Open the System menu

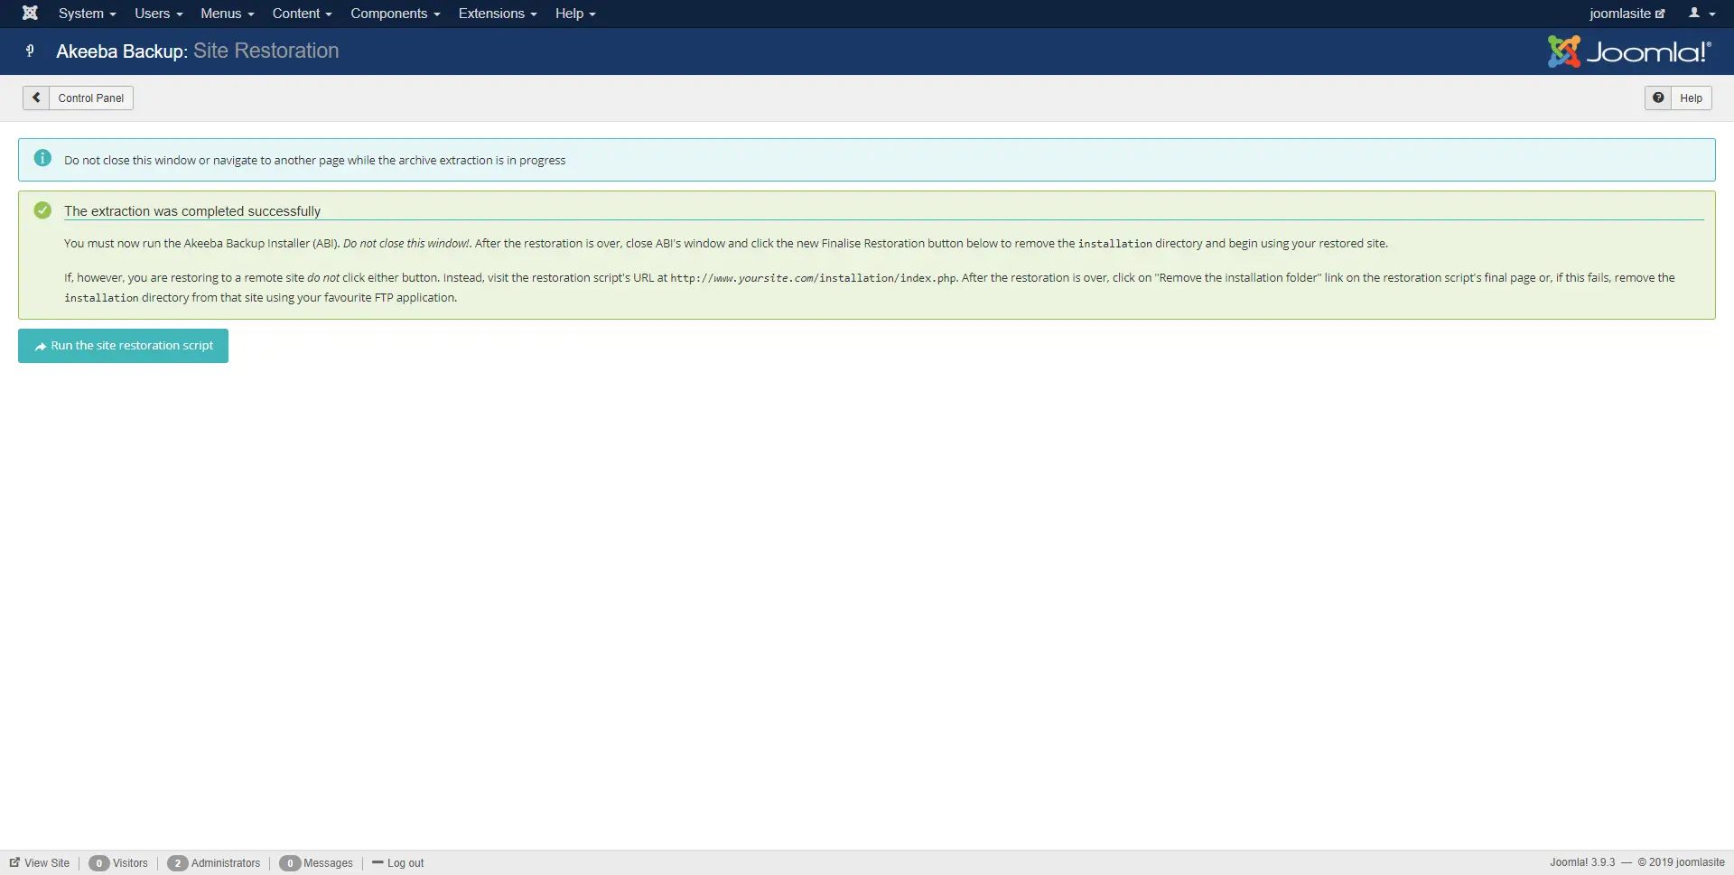[87, 14]
